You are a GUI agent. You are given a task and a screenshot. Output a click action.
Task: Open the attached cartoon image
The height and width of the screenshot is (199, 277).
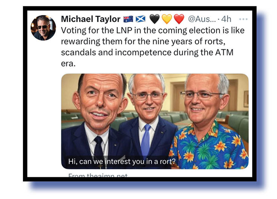point(155,121)
